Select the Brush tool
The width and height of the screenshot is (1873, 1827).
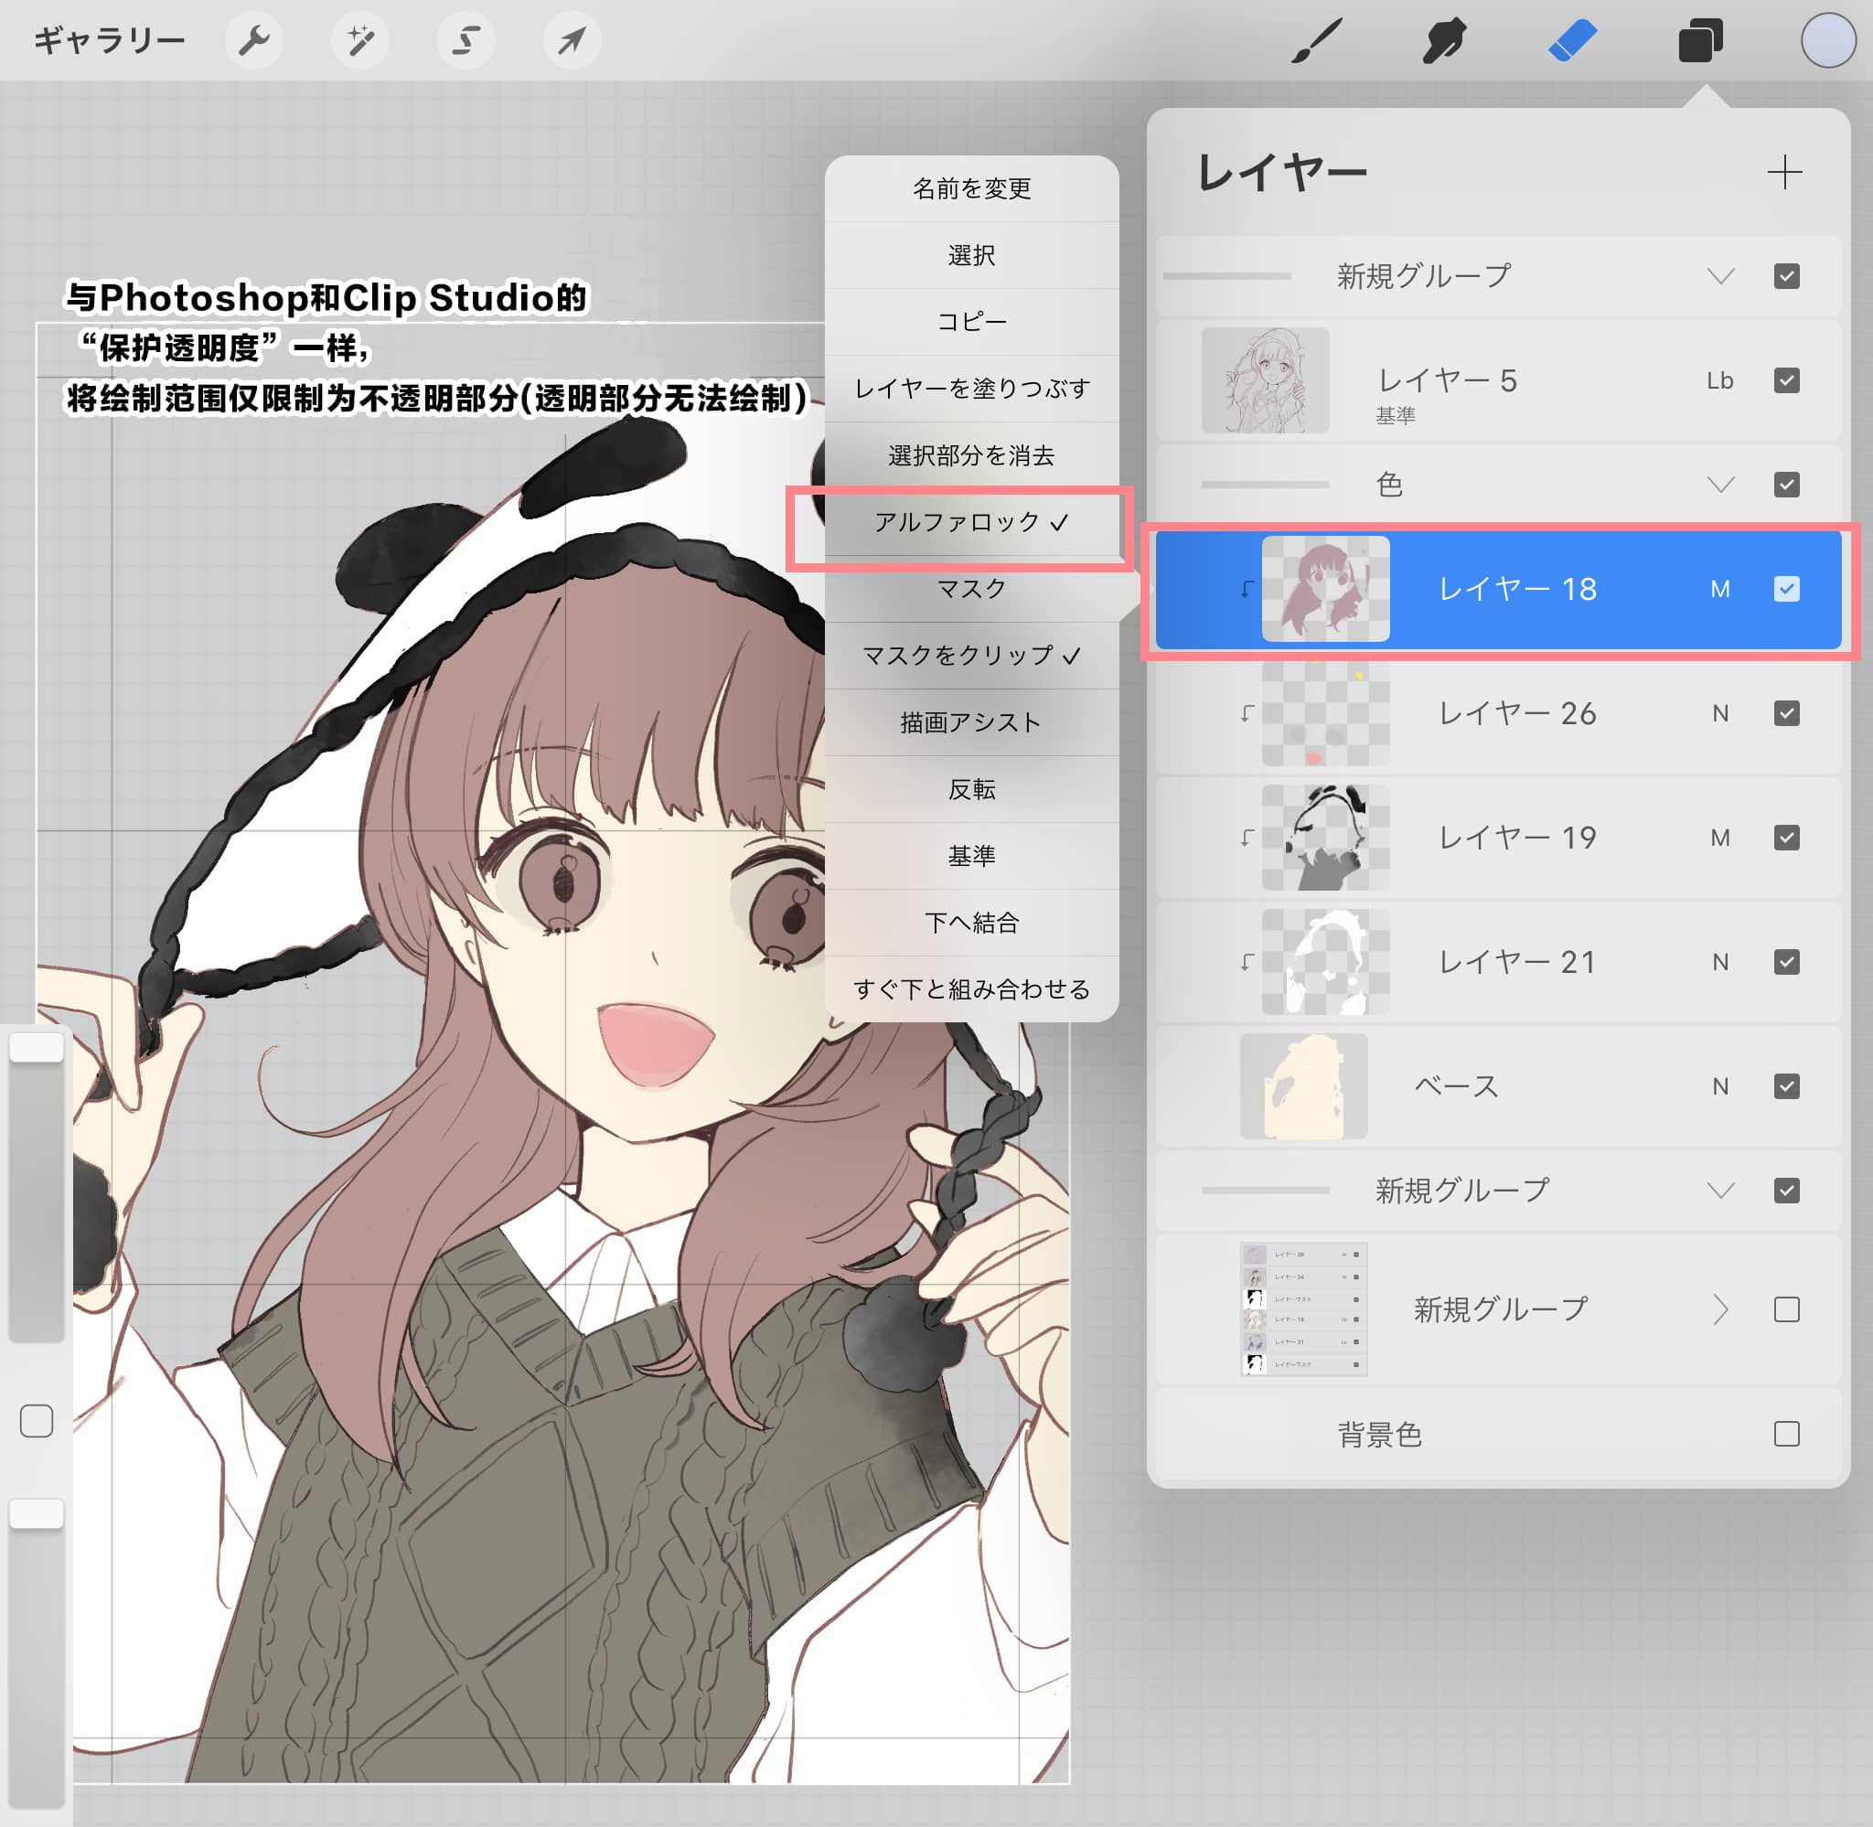[1316, 41]
